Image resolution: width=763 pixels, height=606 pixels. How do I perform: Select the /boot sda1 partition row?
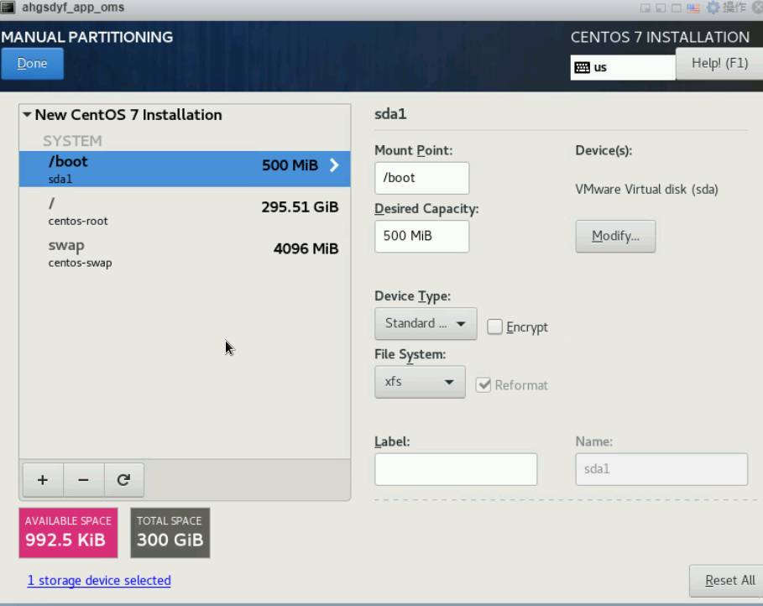(185, 169)
